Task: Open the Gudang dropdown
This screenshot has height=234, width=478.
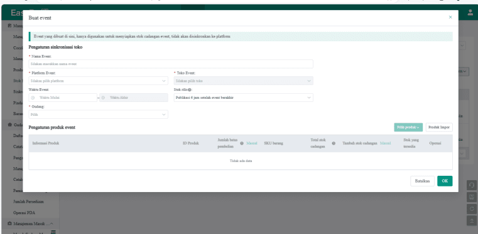Action: (x=98, y=114)
